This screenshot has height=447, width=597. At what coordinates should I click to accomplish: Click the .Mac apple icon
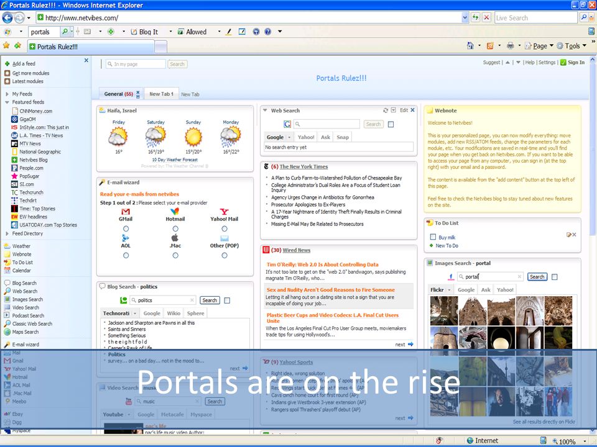coord(175,238)
